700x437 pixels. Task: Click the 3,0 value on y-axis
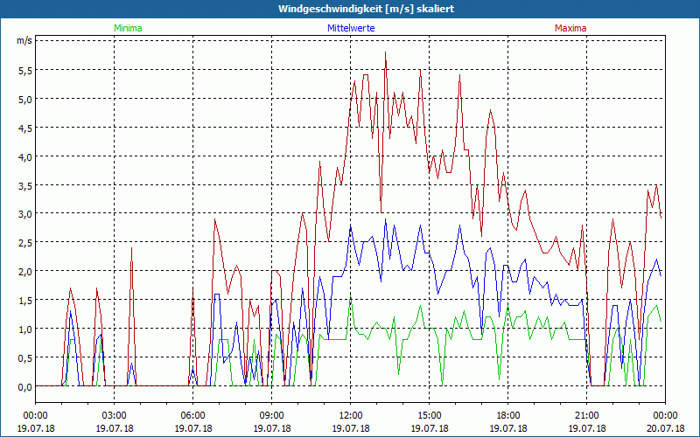24,214
